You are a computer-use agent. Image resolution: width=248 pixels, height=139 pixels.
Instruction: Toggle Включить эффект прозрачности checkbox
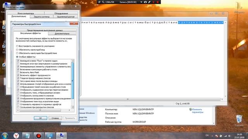click(x=18, y=75)
